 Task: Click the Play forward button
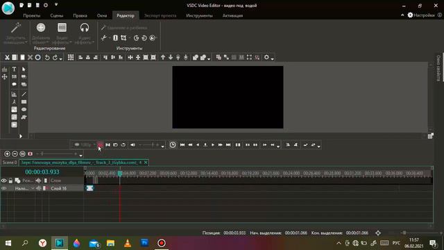click(x=213, y=145)
